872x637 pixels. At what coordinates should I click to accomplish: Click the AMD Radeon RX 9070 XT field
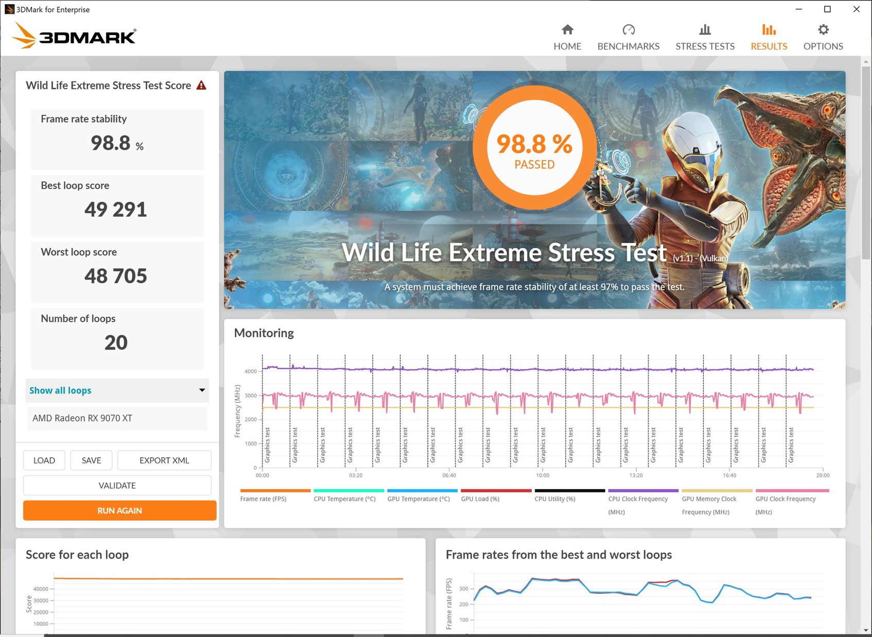(117, 418)
